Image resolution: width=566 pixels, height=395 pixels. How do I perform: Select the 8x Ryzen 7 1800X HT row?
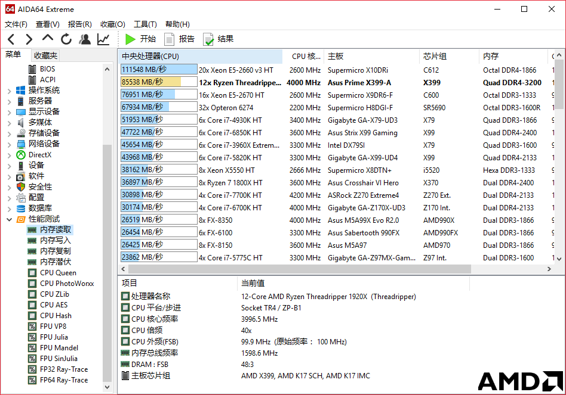tap(336, 183)
